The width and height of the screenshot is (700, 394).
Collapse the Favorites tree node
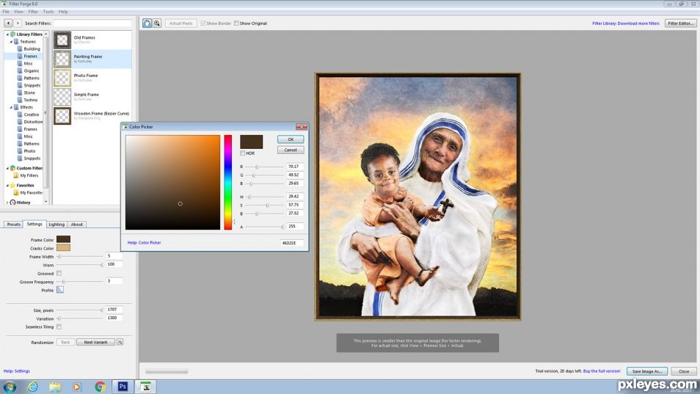[x=7, y=185]
